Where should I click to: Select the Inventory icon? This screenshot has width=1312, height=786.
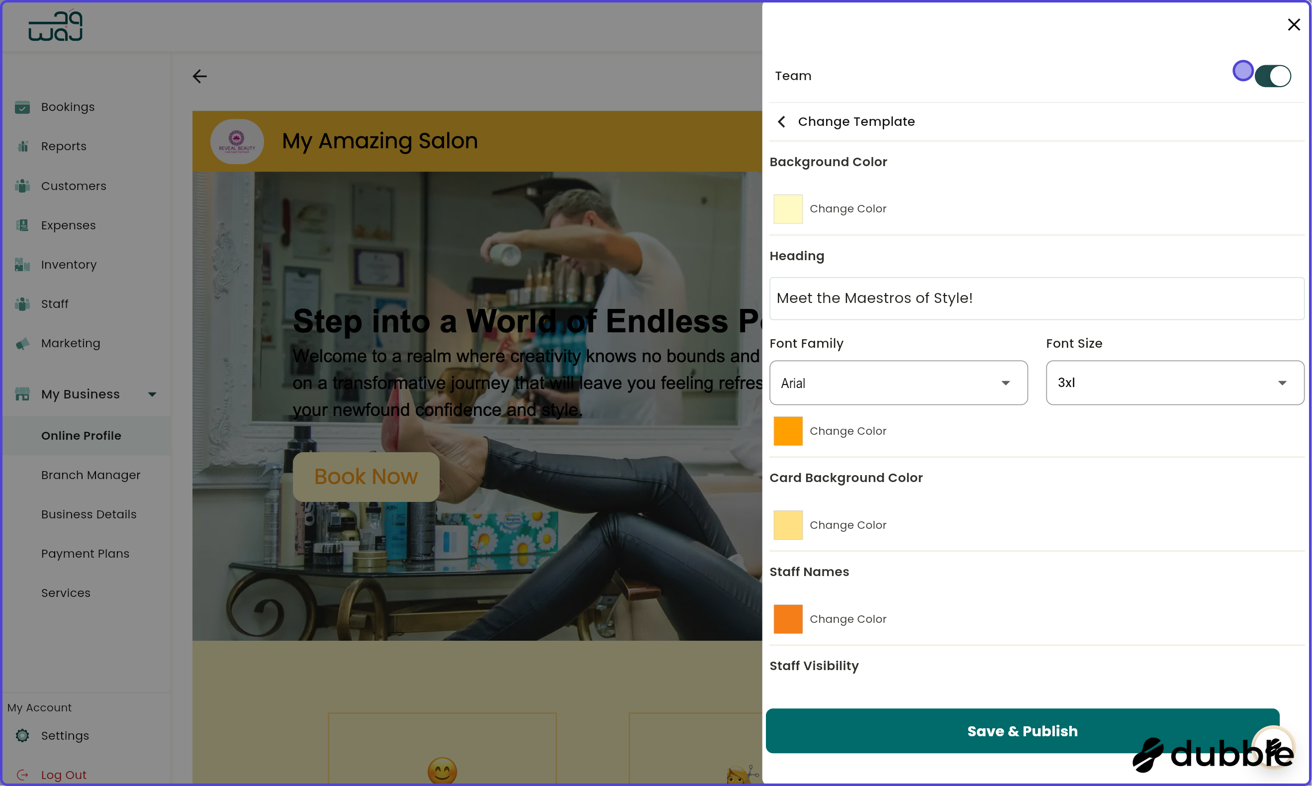[22, 264]
